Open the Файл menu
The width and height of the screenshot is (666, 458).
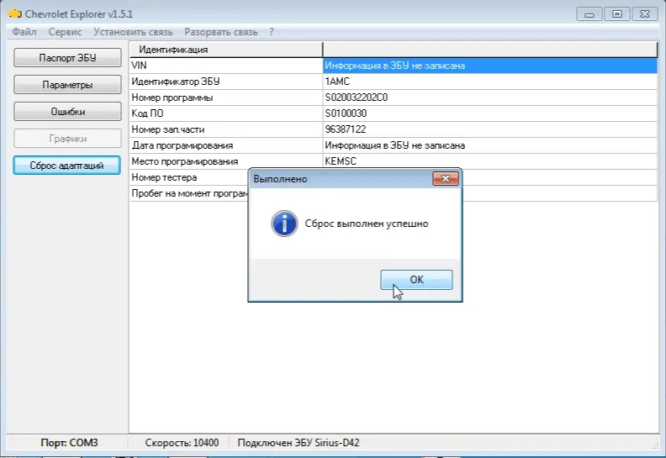point(24,32)
